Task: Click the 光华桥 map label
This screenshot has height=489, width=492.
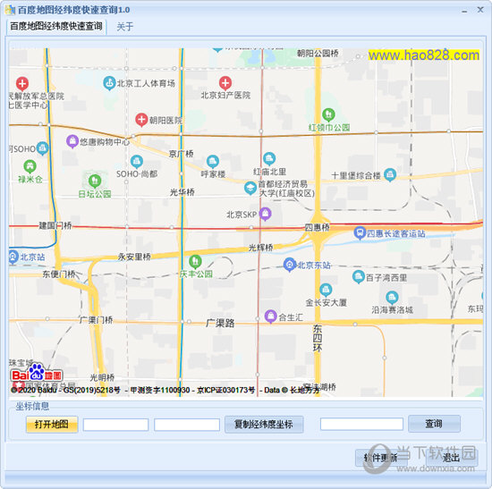Action: pyautogui.click(x=182, y=192)
